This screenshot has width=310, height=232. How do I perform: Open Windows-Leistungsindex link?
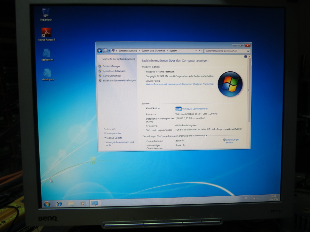195,109
